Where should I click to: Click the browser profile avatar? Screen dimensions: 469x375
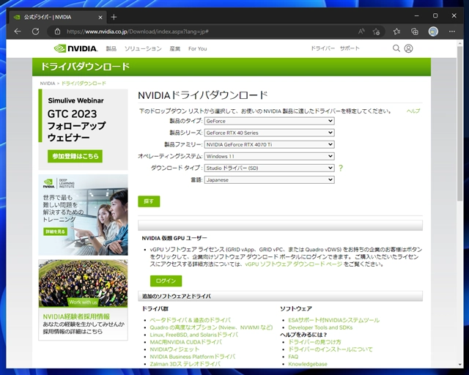click(x=433, y=31)
